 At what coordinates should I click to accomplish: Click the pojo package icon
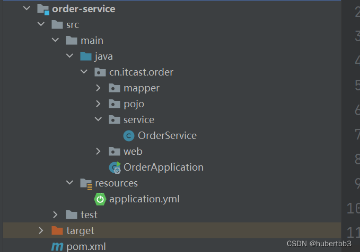(115, 104)
